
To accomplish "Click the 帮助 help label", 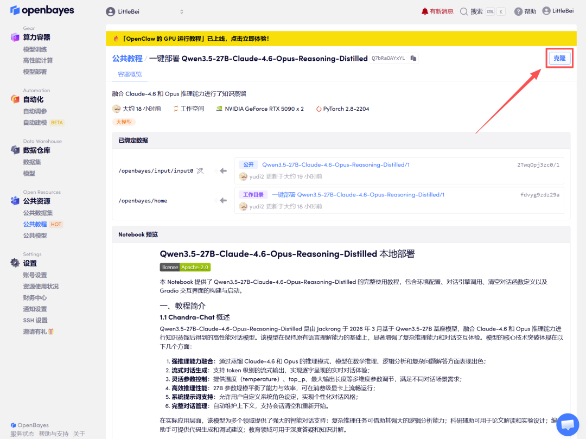I will (530, 11).
